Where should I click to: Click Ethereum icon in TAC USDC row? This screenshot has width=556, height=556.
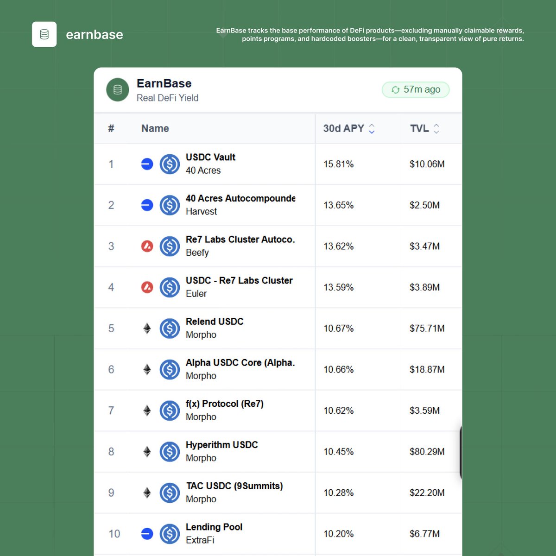(147, 493)
